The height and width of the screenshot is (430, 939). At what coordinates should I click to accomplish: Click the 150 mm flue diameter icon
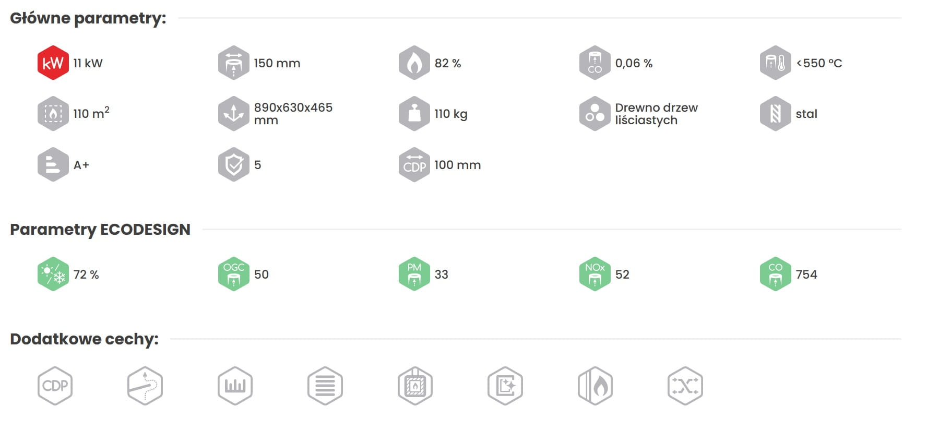click(233, 63)
